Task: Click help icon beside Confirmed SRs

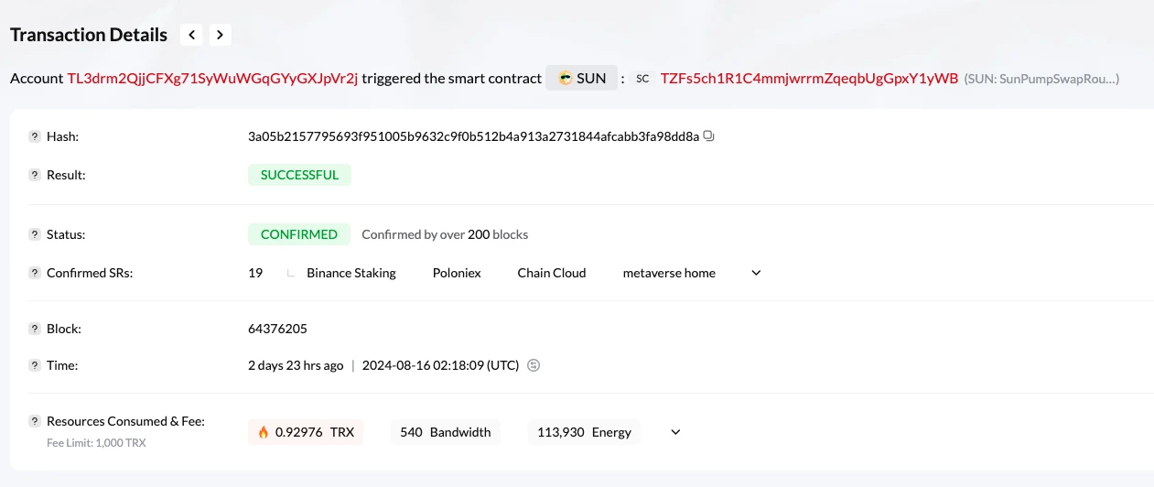Action: click(x=35, y=273)
